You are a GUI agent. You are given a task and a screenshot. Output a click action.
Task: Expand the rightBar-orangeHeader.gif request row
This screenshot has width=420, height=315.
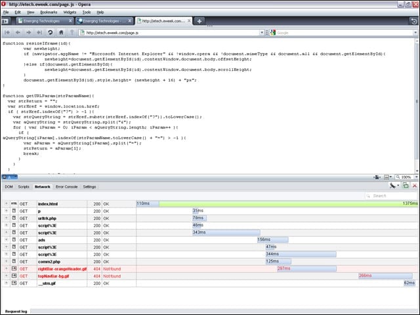[6, 268]
